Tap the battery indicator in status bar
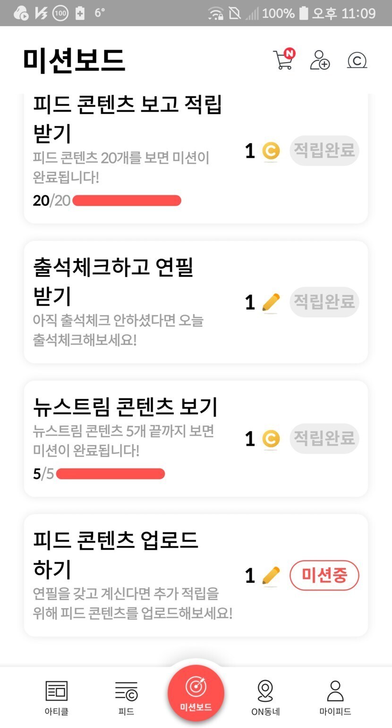Image resolution: width=392 pixels, height=728 pixels. coord(304,13)
